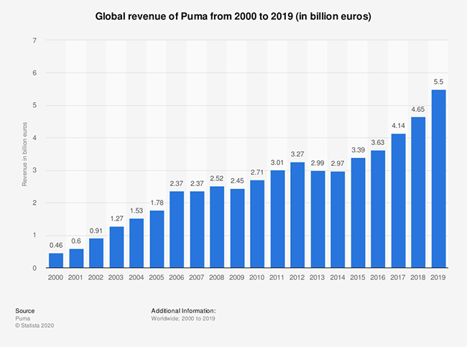Click the Source heading text

pos(25,310)
